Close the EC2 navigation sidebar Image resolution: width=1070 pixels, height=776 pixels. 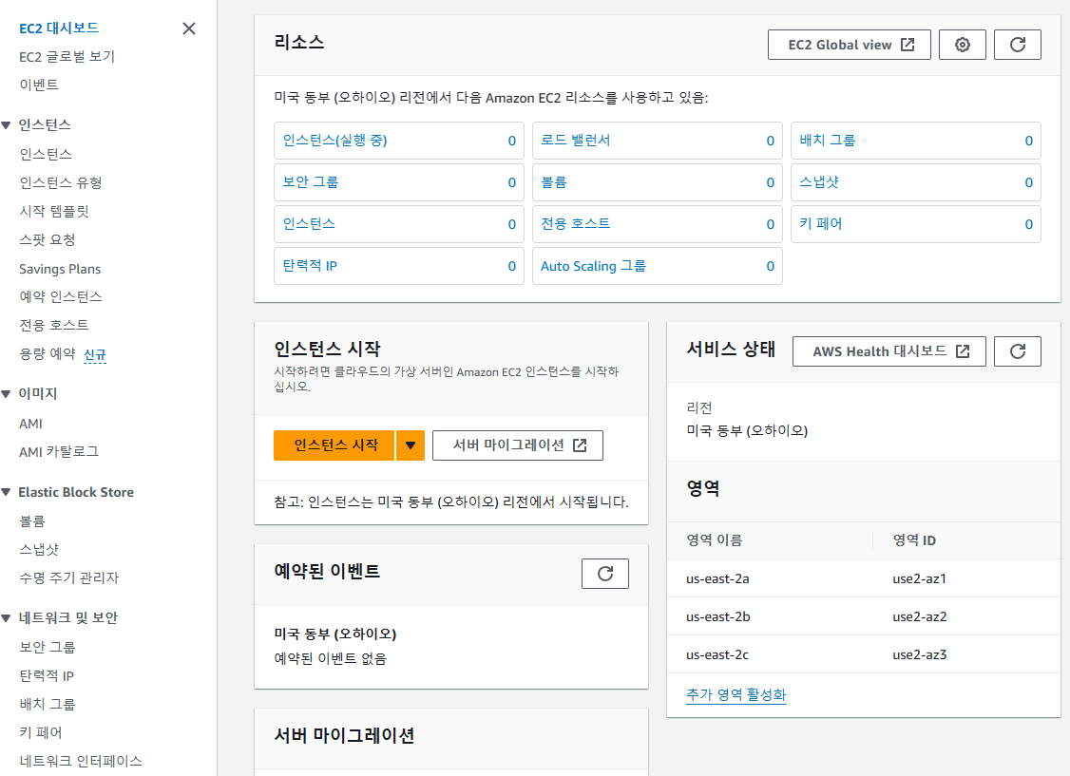coord(189,28)
